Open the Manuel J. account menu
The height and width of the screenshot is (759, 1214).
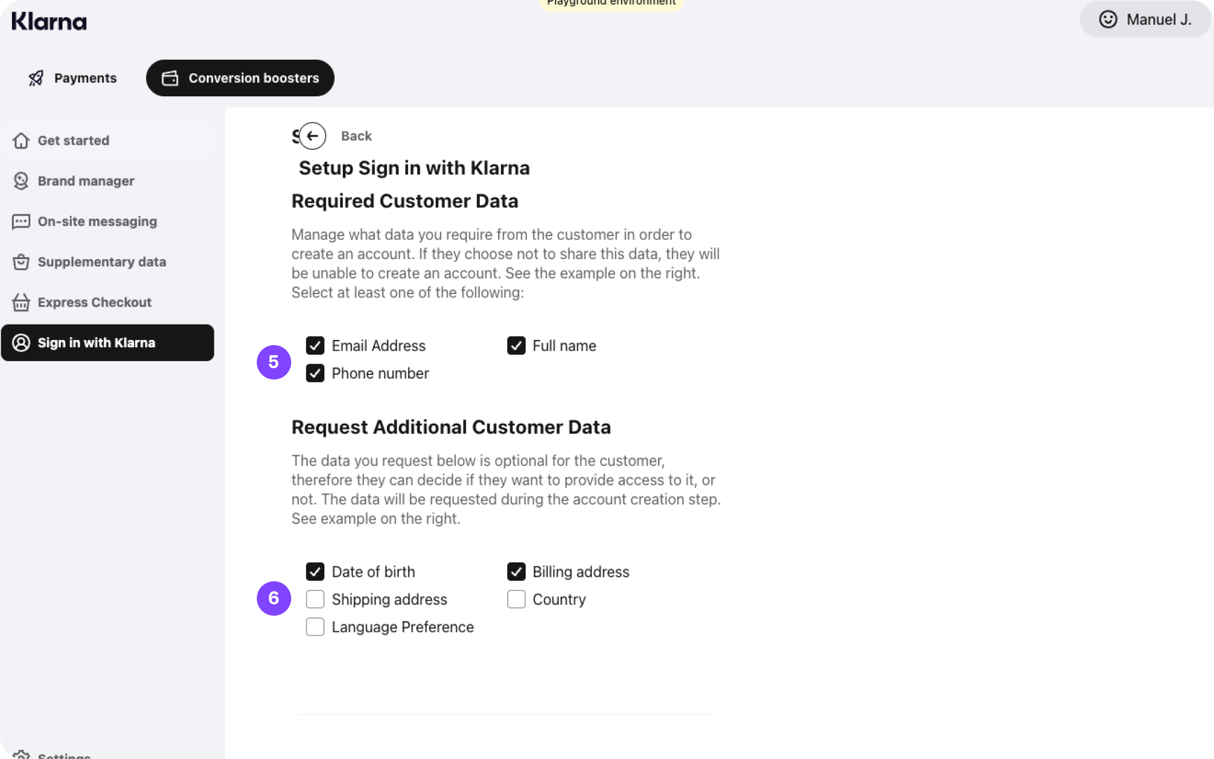click(x=1145, y=19)
